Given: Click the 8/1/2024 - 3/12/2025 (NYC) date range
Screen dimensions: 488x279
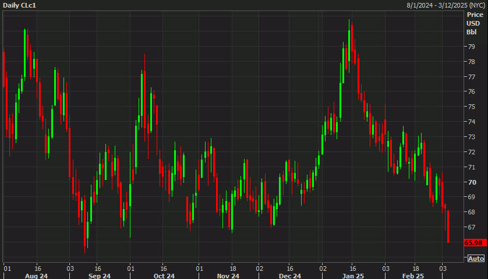Looking at the screenshot, I should tap(445, 5).
